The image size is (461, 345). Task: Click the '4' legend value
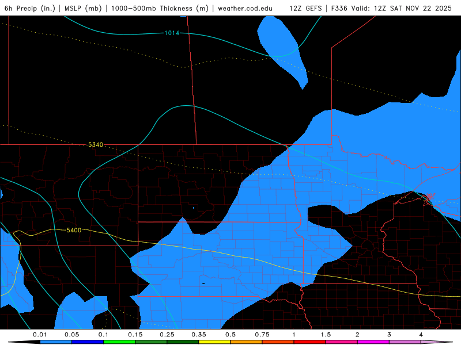tap(421, 335)
